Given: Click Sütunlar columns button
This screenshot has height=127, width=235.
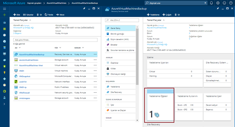Looking at the screenshot, I should [x=28, y=15].
